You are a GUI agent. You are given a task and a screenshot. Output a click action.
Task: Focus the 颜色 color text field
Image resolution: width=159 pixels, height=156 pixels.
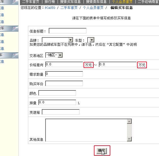[57, 93]
